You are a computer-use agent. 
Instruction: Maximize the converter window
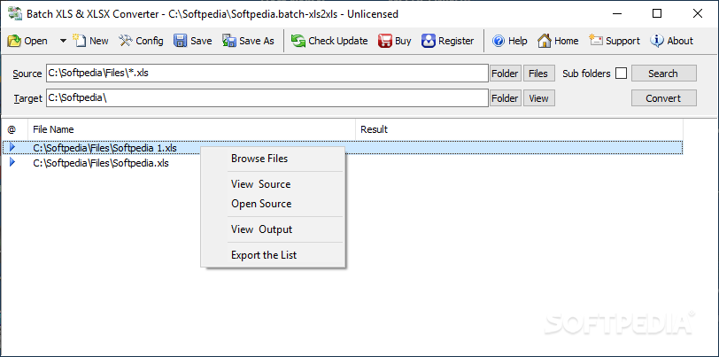pyautogui.click(x=657, y=14)
